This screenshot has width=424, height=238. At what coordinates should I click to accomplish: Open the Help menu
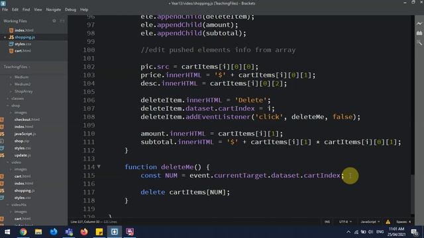pyautogui.click(x=84, y=9)
